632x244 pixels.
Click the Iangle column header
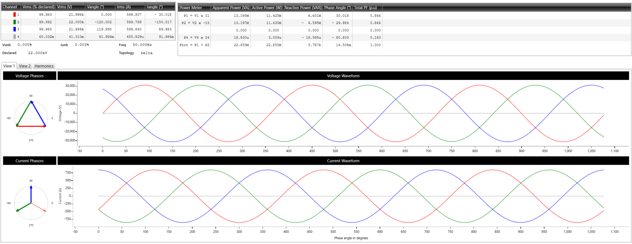pyautogui.click(x=160, y=7)
